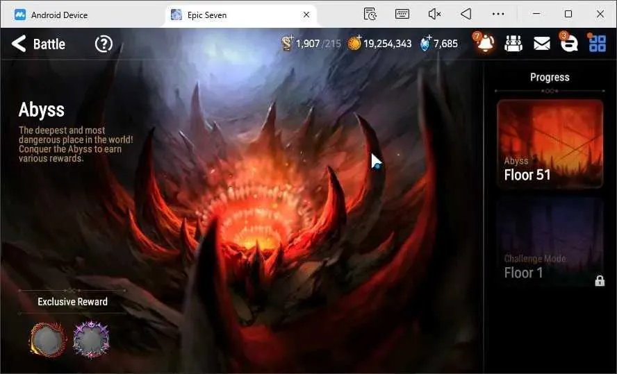Screen dimensions: 617x374
Task: Go back from the Battle screen
Action: pos(19,44)
